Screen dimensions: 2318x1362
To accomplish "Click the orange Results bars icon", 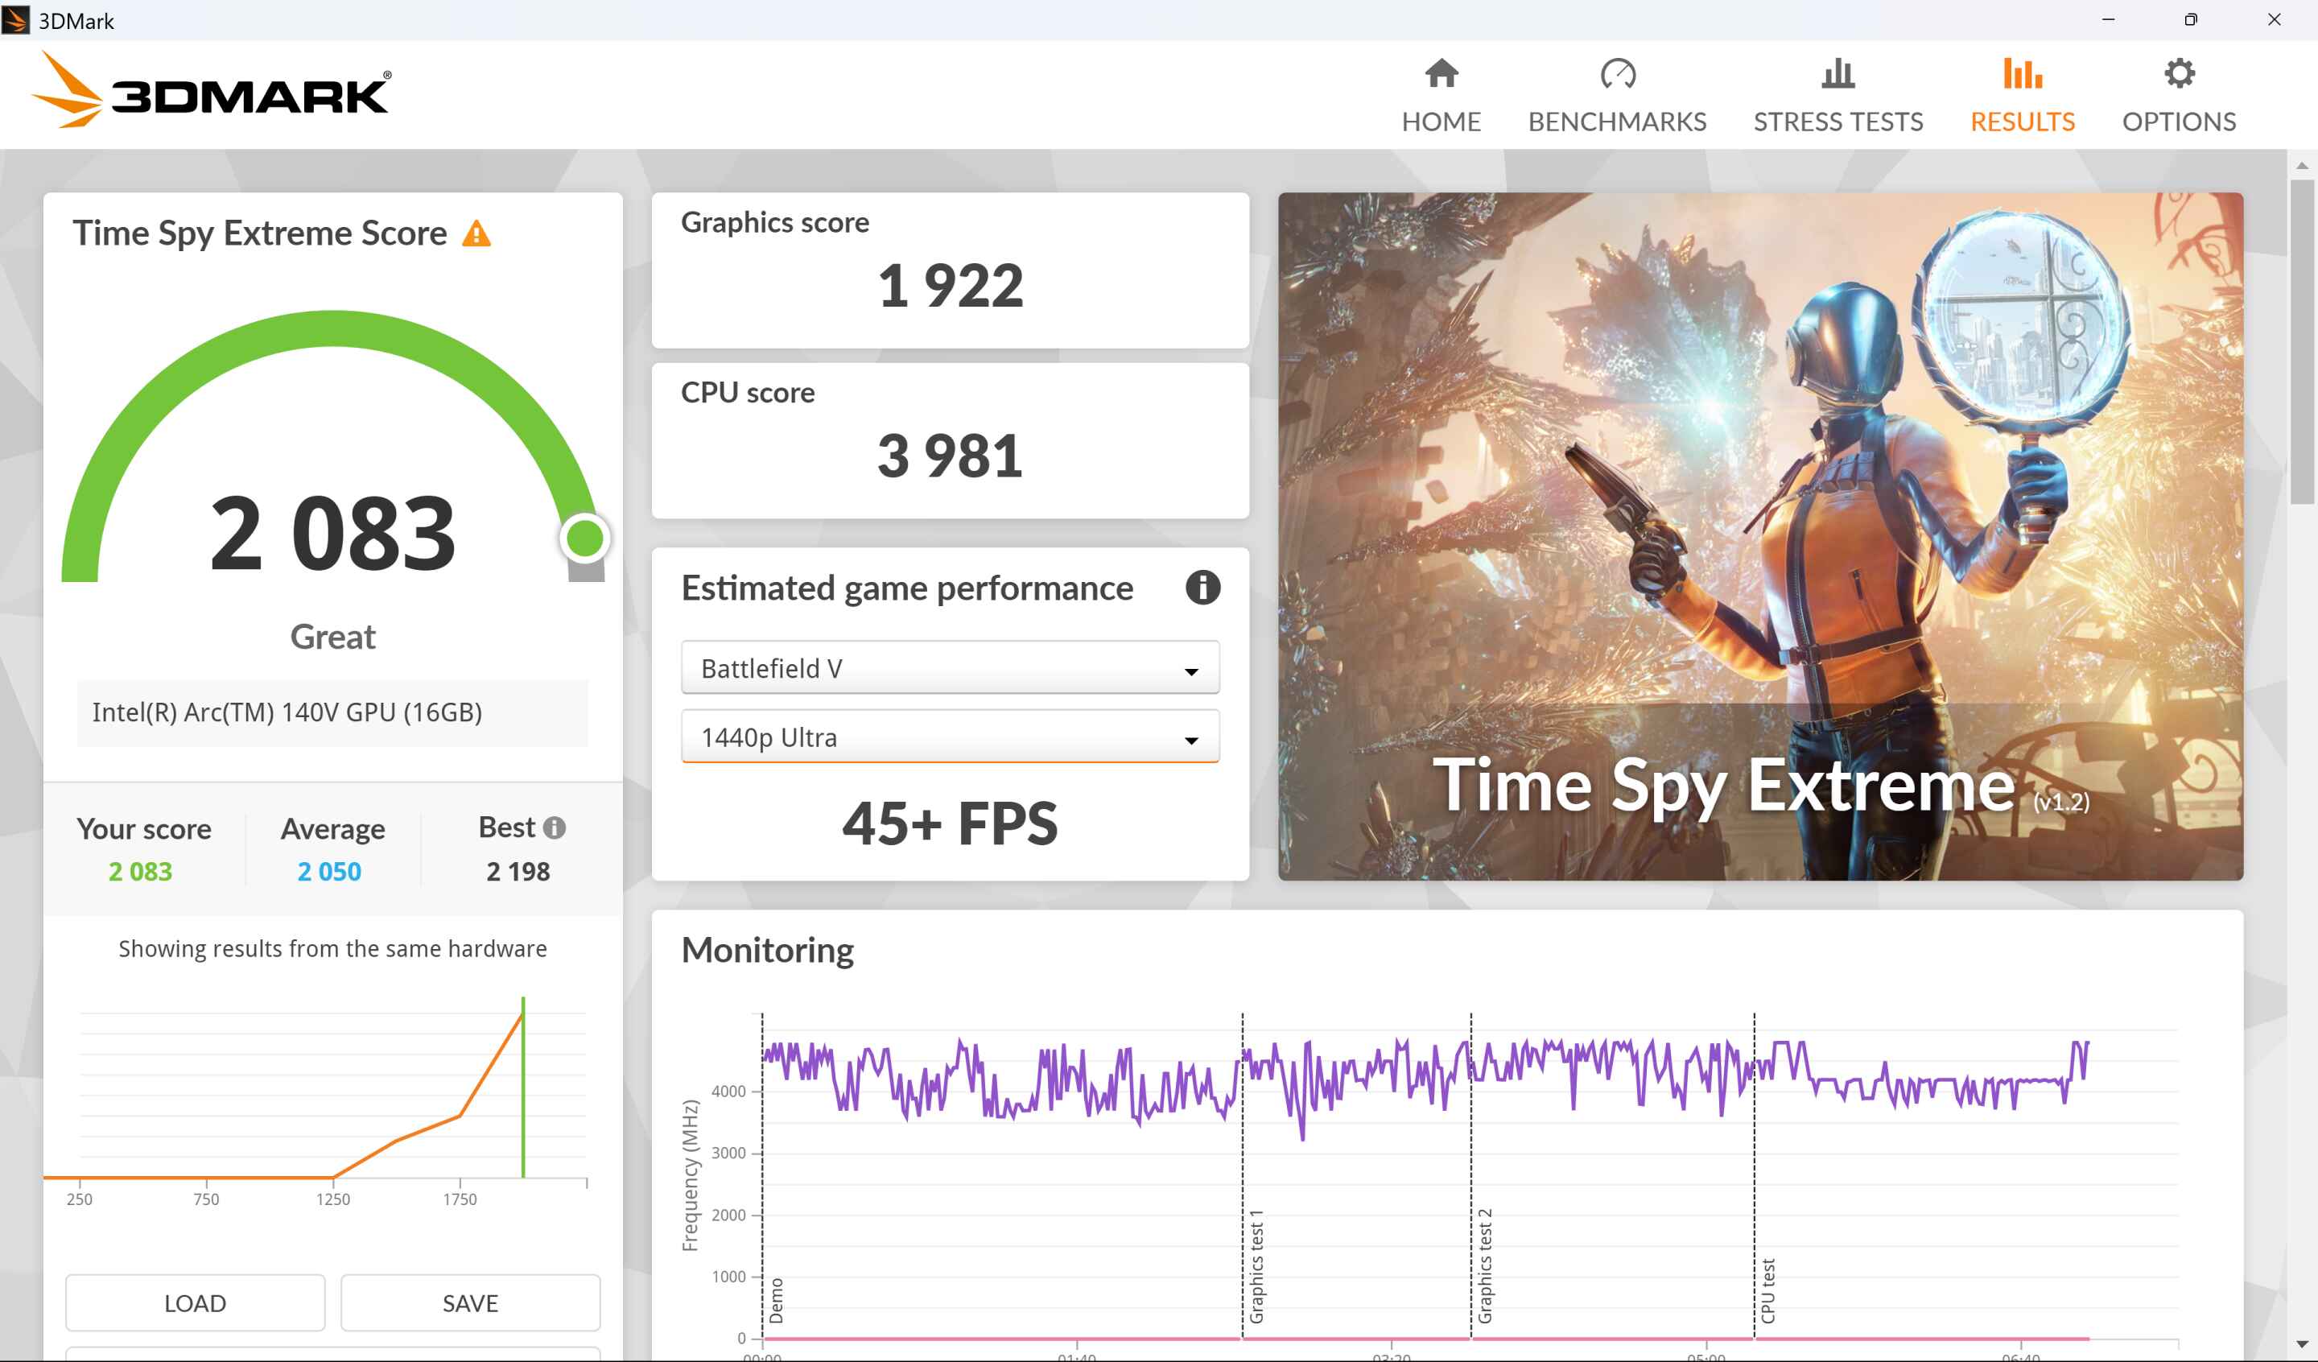I will [2022, 73].
